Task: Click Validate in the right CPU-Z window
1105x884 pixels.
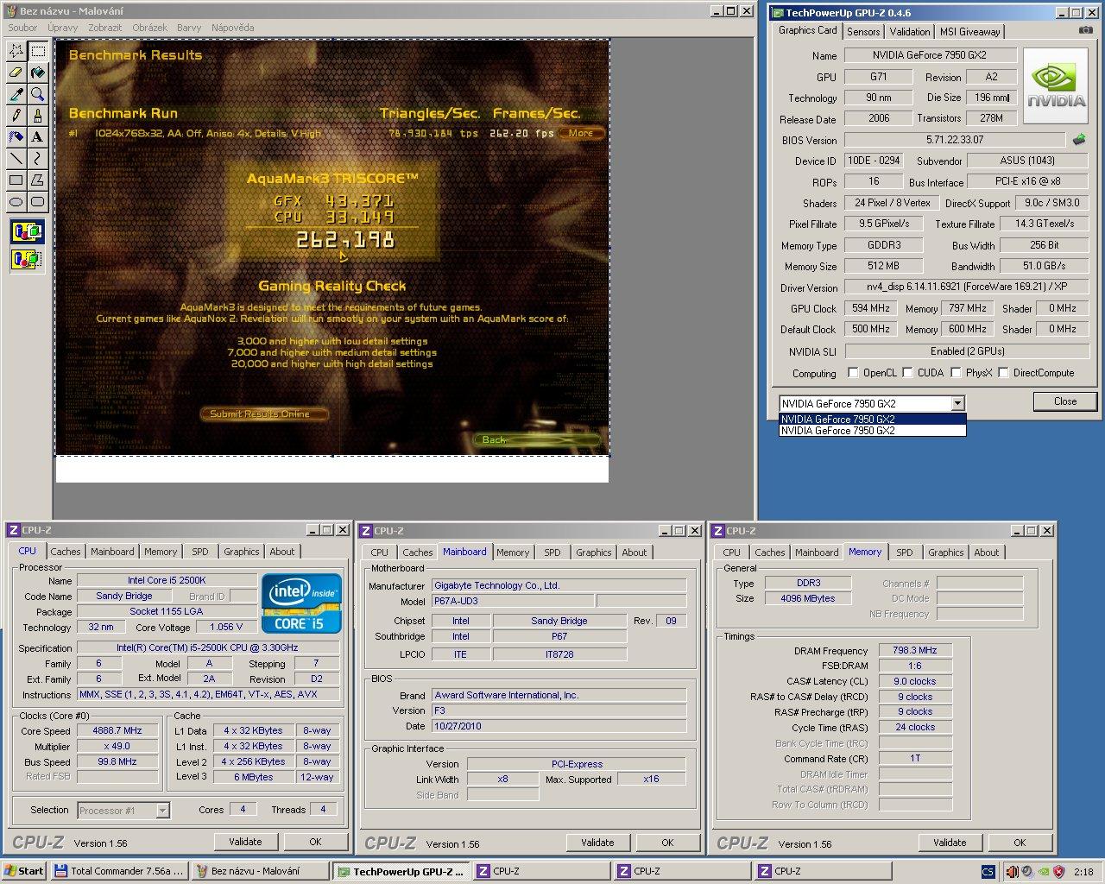Action: (950, 843)
